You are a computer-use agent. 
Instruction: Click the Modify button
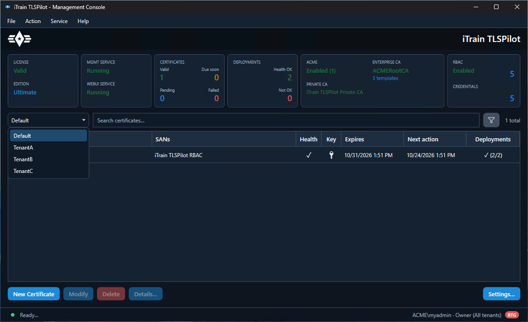[x=78, y=294]
